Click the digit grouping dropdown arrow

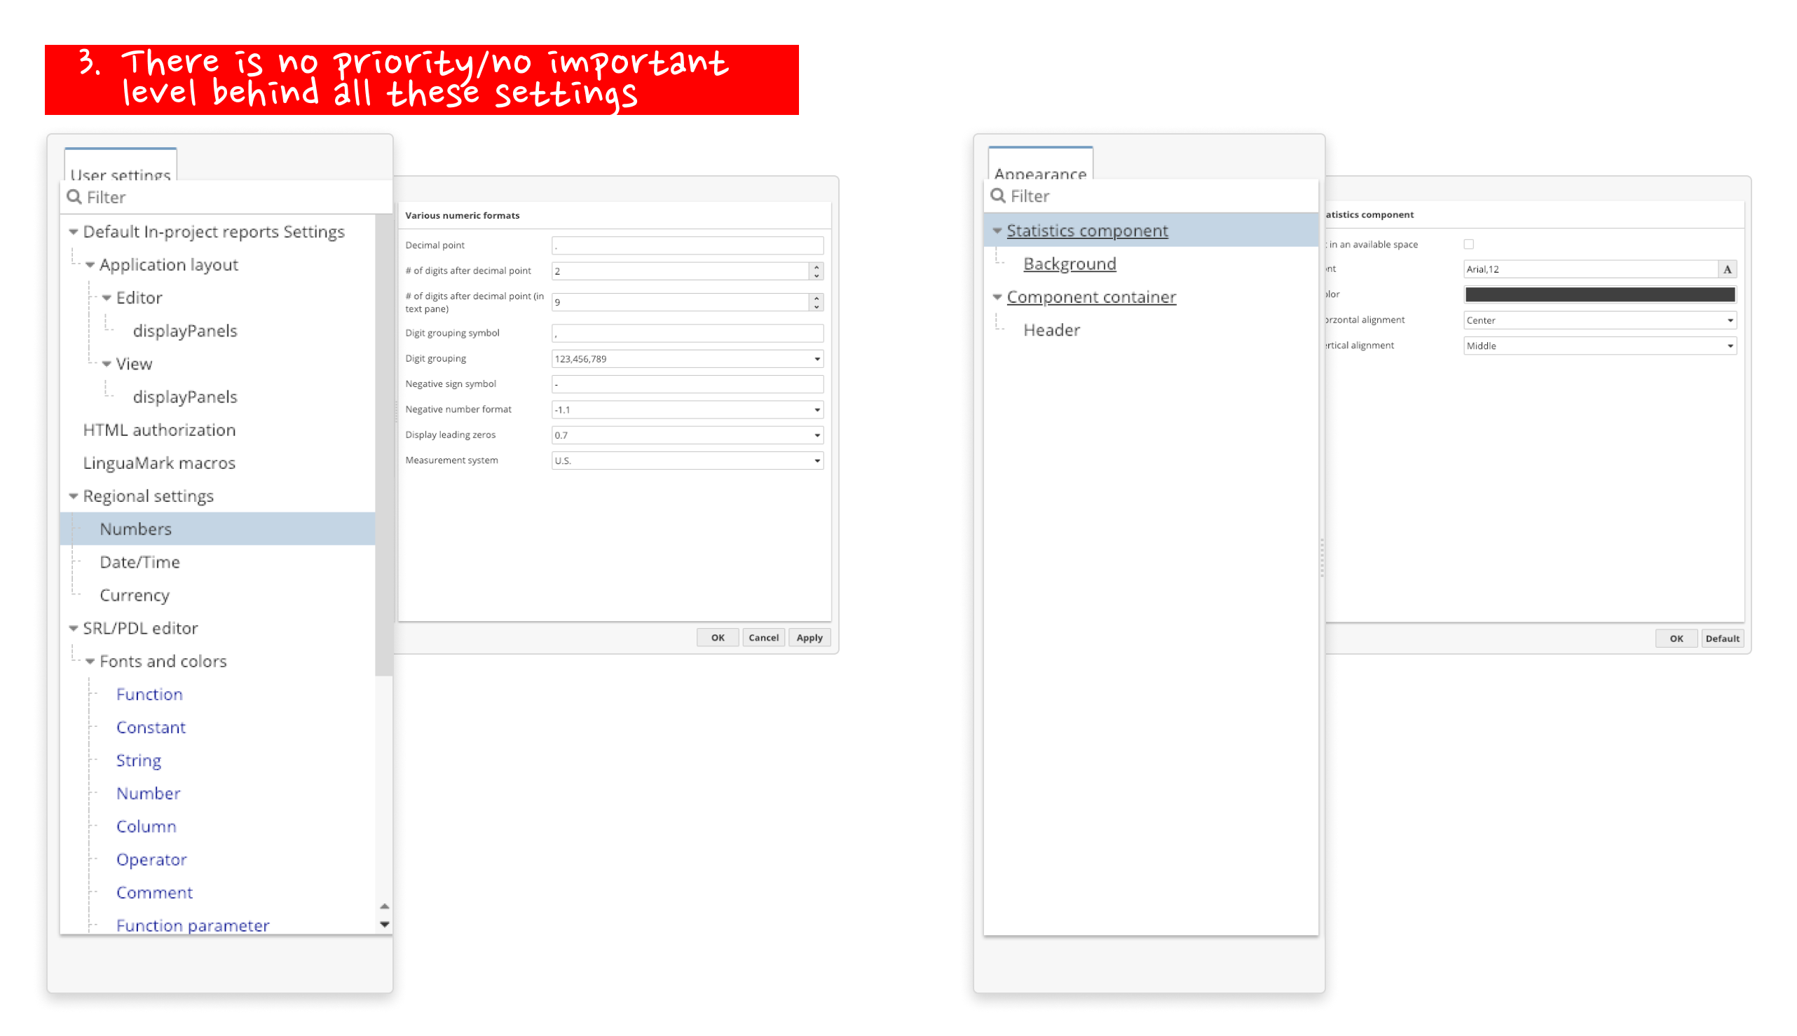pos(817,358)
